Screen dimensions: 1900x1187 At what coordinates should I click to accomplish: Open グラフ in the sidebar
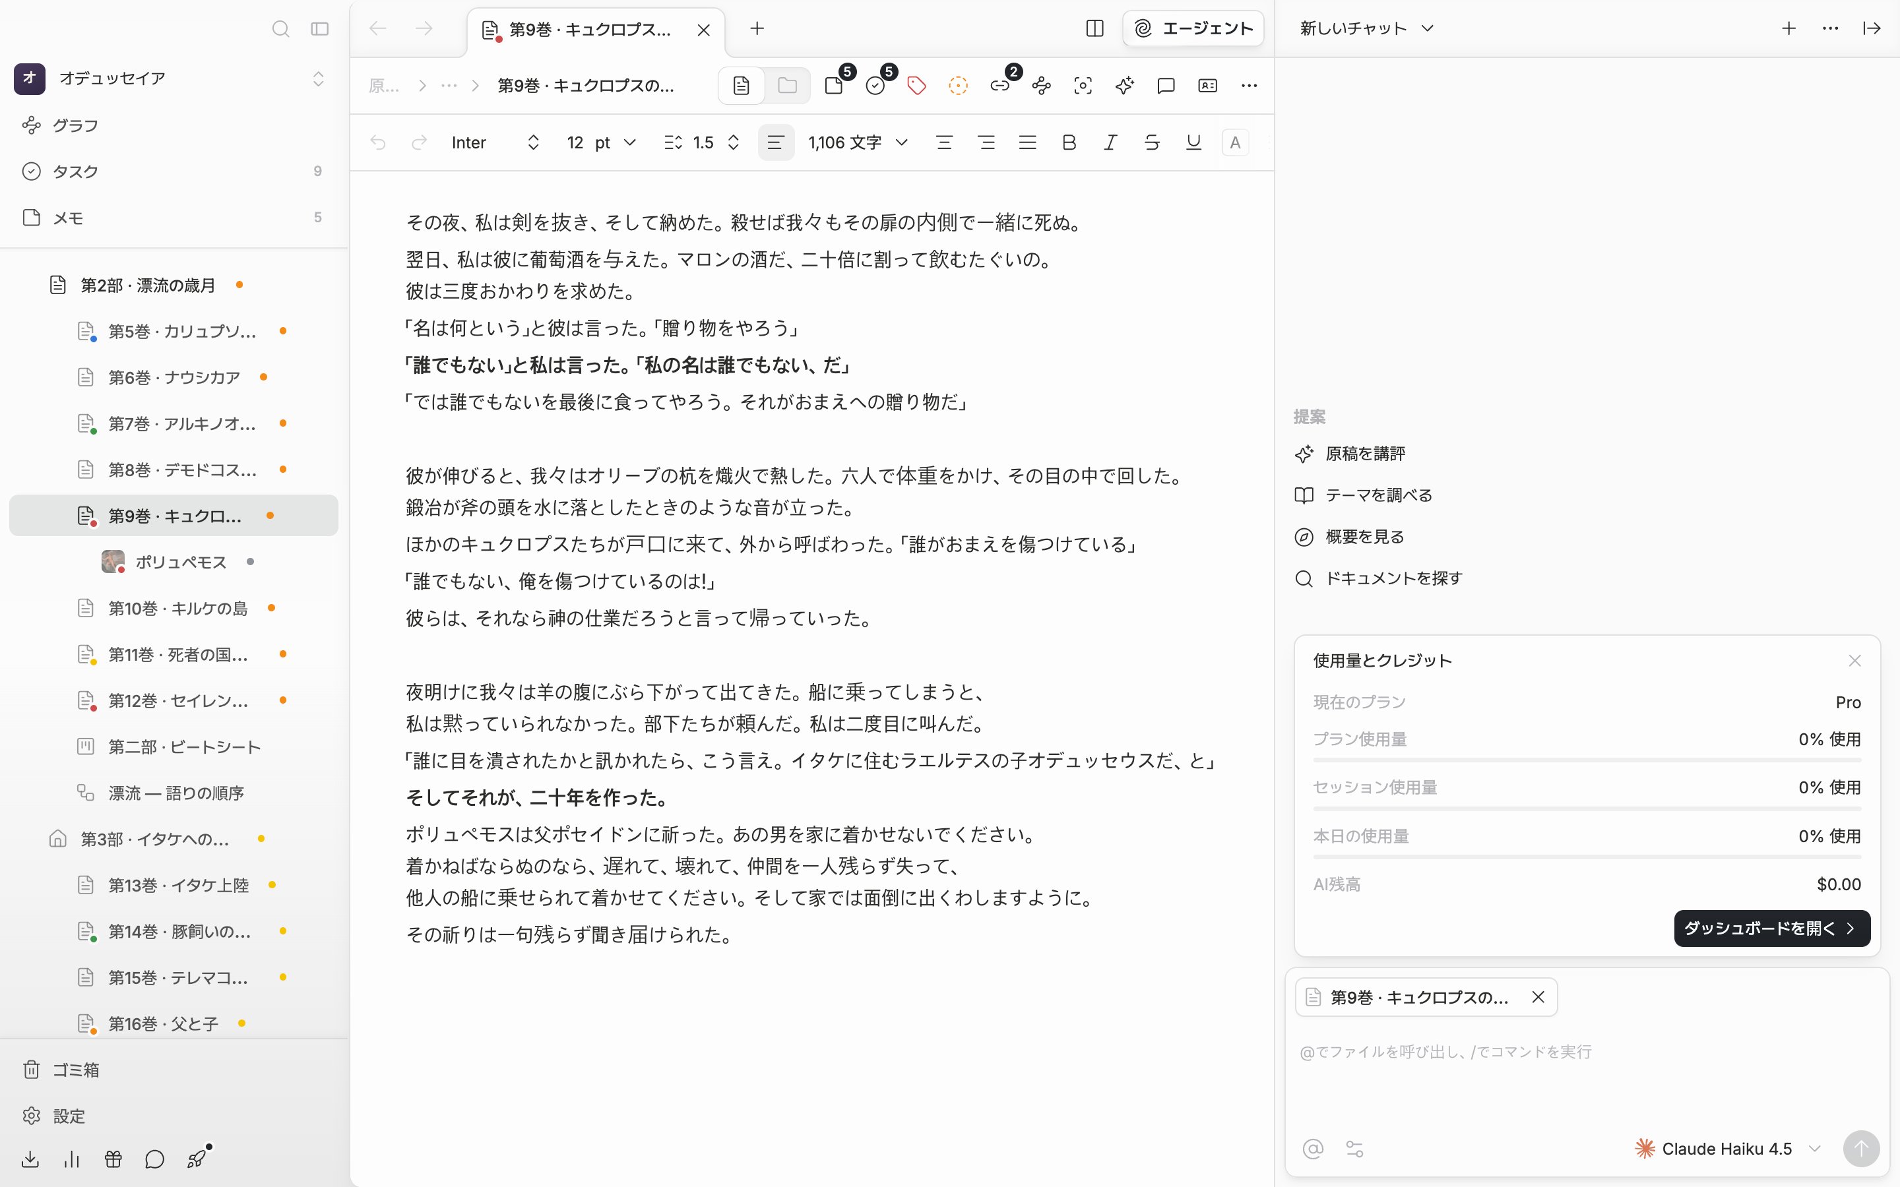(x=174, y=125)
